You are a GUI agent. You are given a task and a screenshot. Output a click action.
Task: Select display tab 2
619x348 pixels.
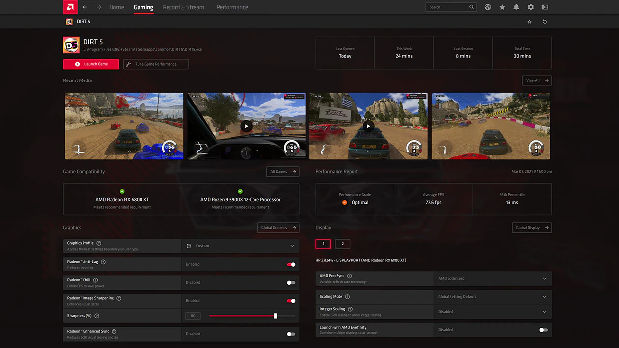click(x=342, y=244)
